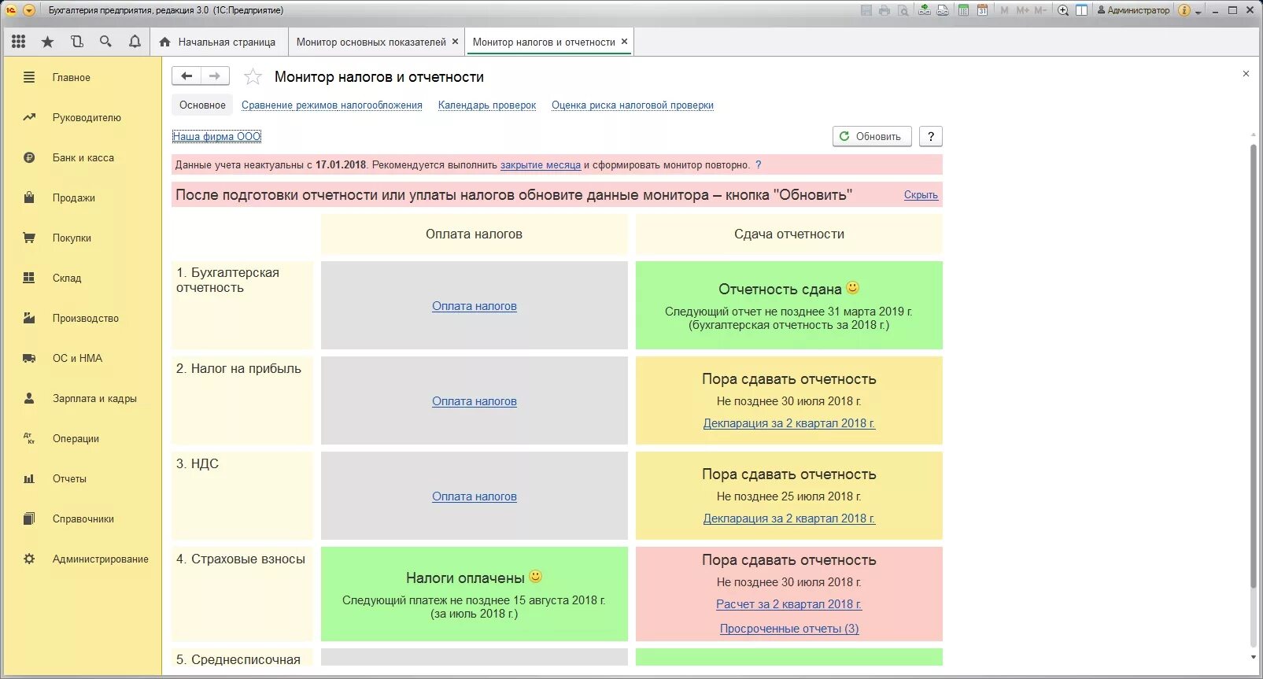Open Просроченные отчеты (3) link
Viewport: 1263px width, 679px height.
[x=789, y=629]
